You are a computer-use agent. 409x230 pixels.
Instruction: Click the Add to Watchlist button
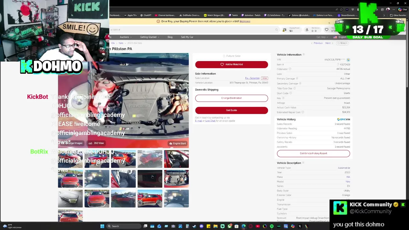[231, 64]
